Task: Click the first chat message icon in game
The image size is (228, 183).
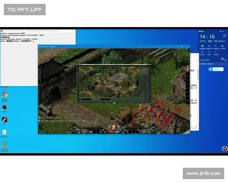Action: pos(40,117)
